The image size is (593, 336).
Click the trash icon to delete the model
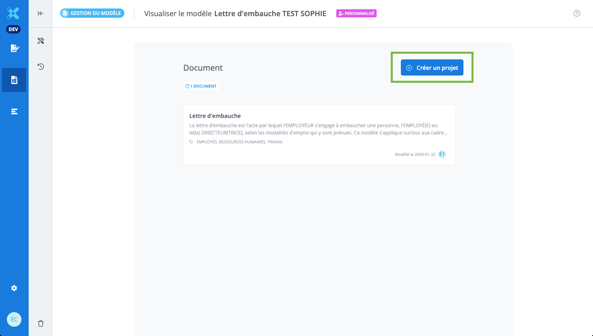coord(41,323)
